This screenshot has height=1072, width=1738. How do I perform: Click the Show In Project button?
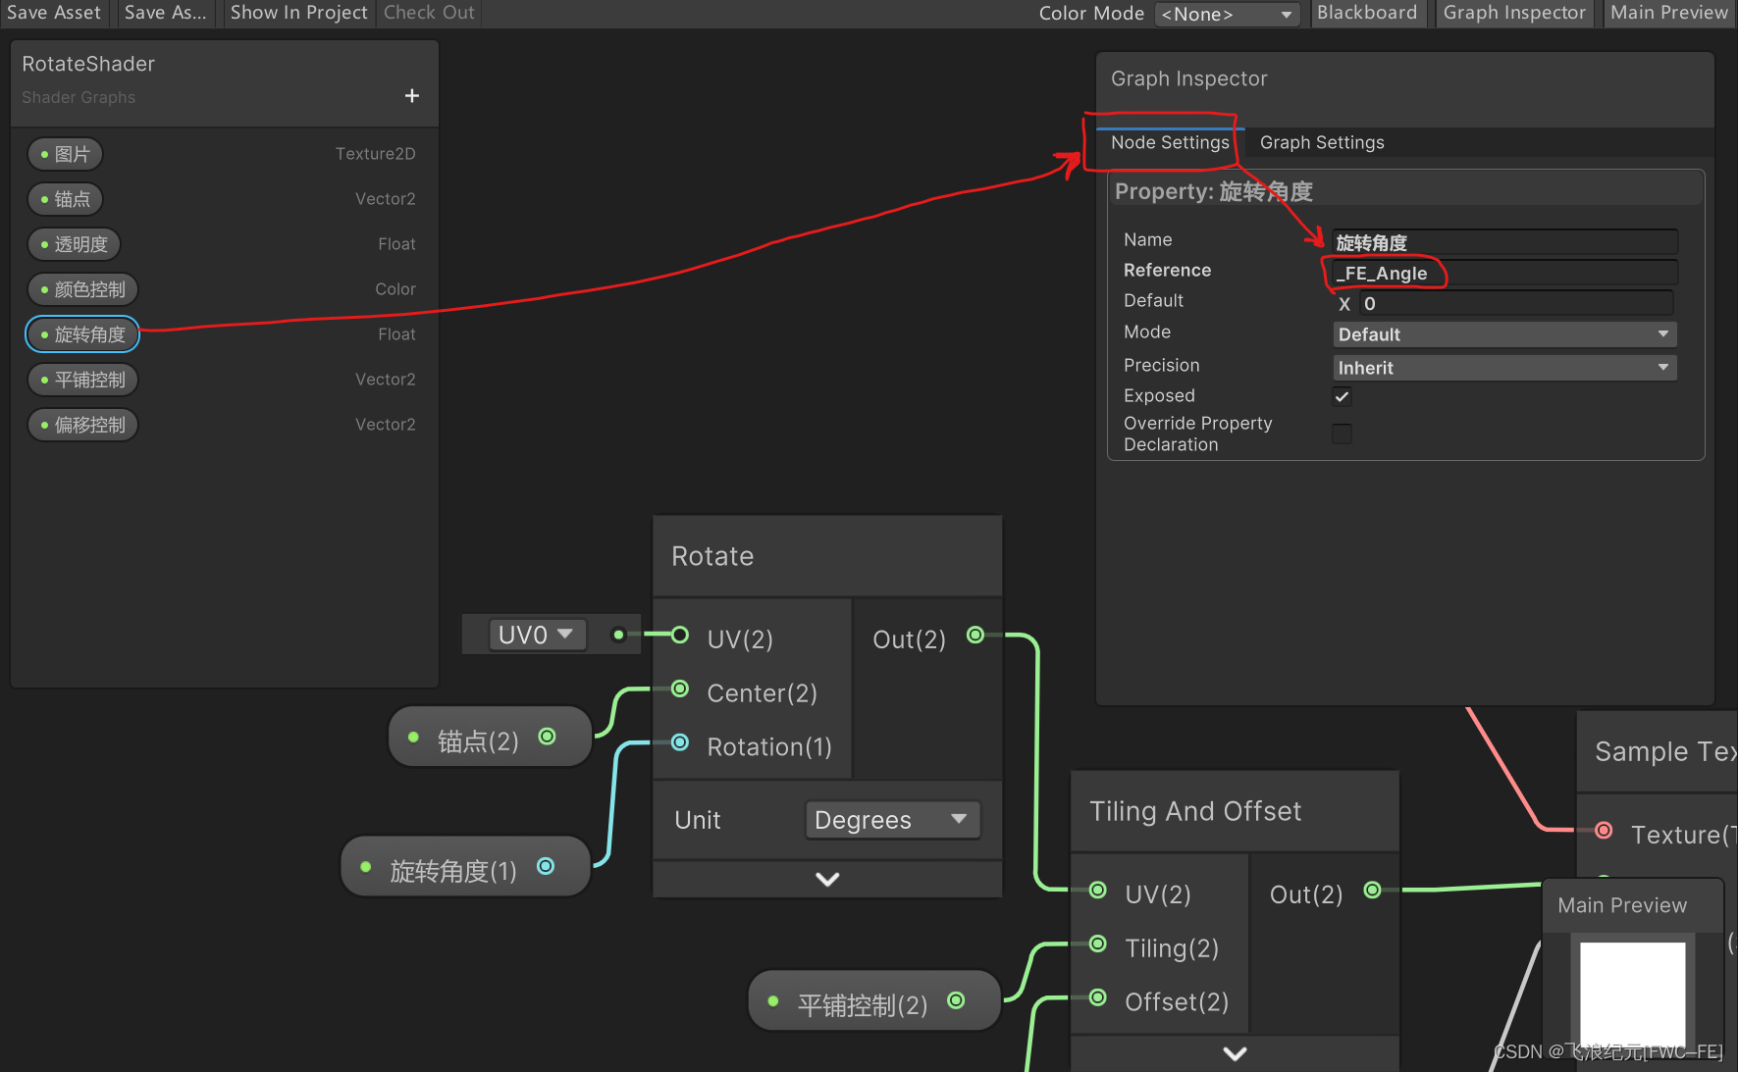[x=298, y=13]
